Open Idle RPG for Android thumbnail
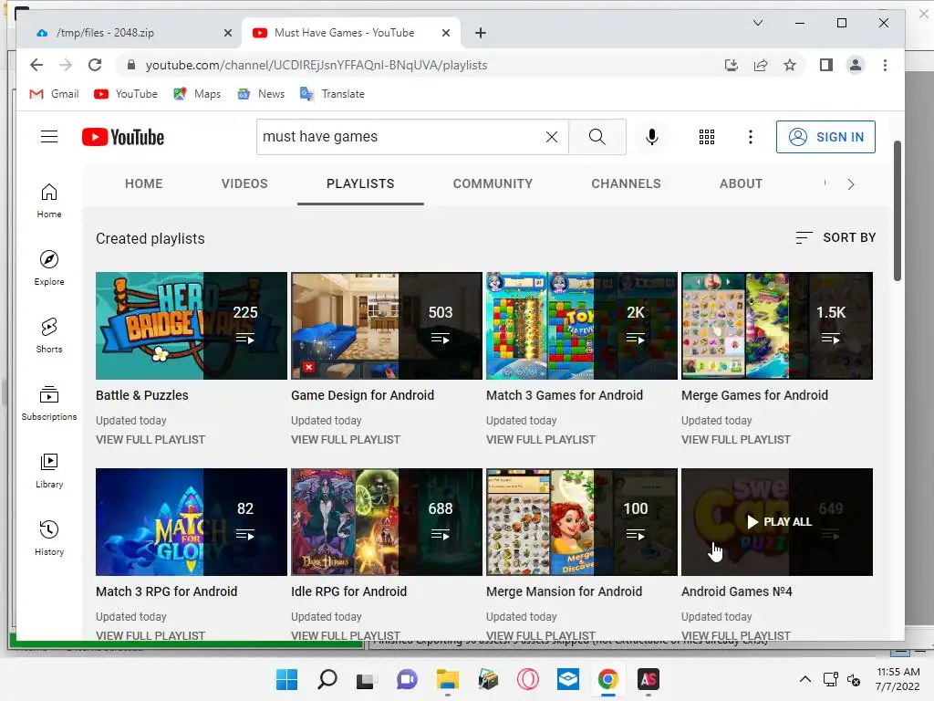934x701 pixels. point(387,522)
